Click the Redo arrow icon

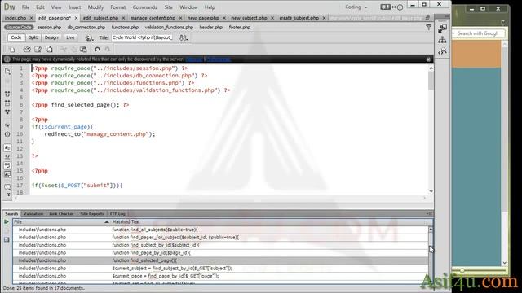tap(108, 50)
